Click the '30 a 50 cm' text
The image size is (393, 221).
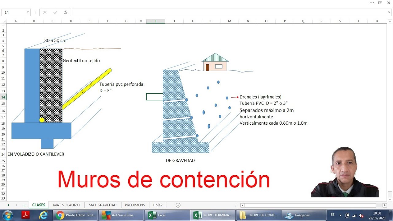pyautogui.click(x=55, y=41)
